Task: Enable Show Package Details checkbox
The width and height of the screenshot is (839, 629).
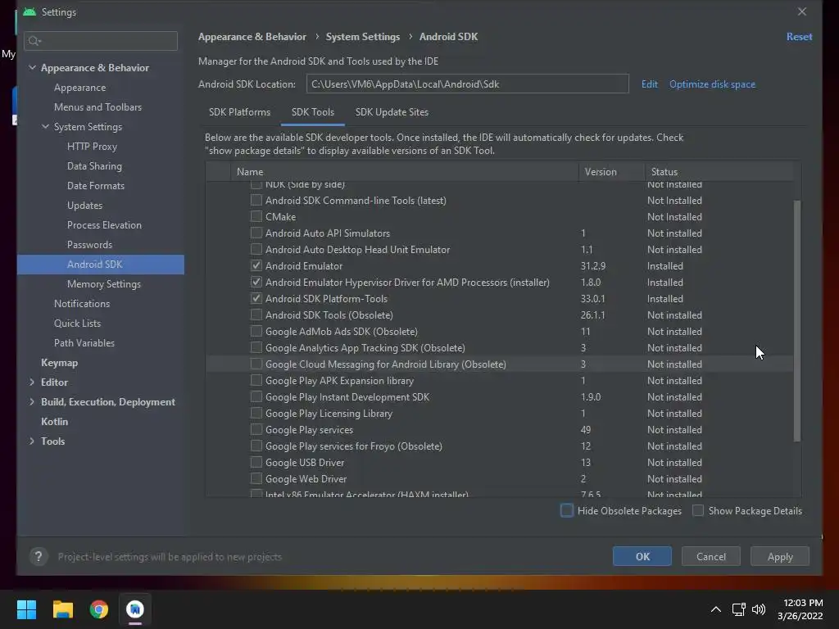Action: [698, 511]
